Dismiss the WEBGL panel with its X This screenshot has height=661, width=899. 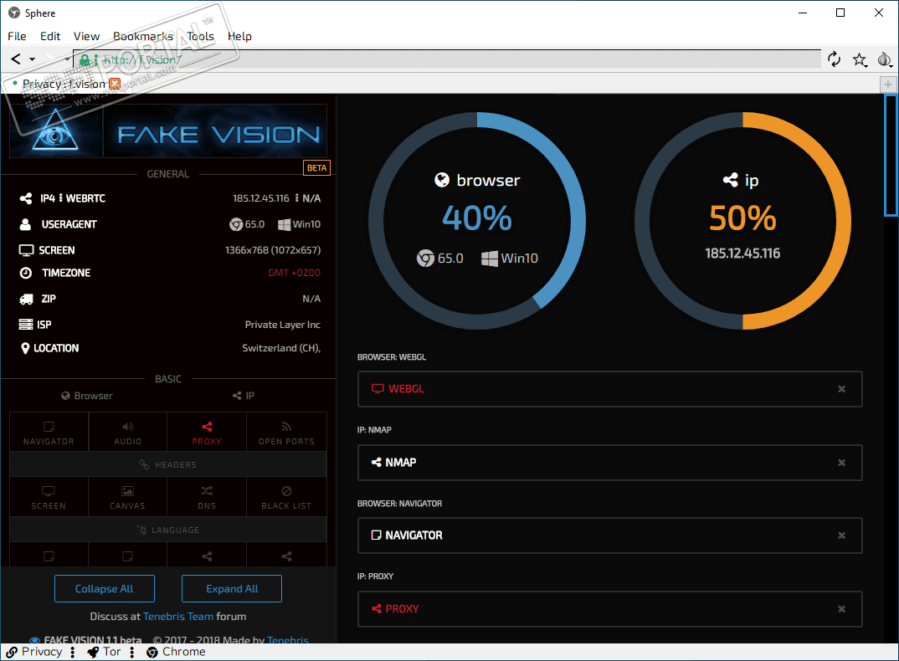tap(842, 389)
